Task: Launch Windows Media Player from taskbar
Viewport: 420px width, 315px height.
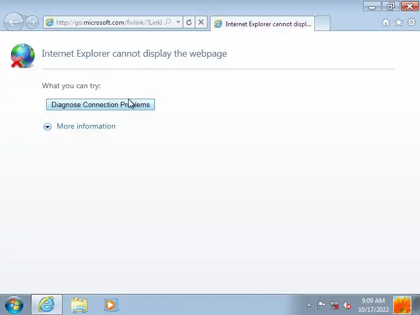Action: click(x=111, y=305)
